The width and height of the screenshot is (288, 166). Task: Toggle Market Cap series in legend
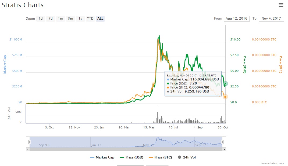coord(102,157)
